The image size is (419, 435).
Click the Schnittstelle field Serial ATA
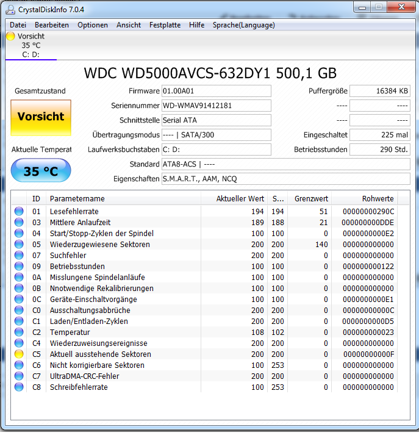(217, 120)
